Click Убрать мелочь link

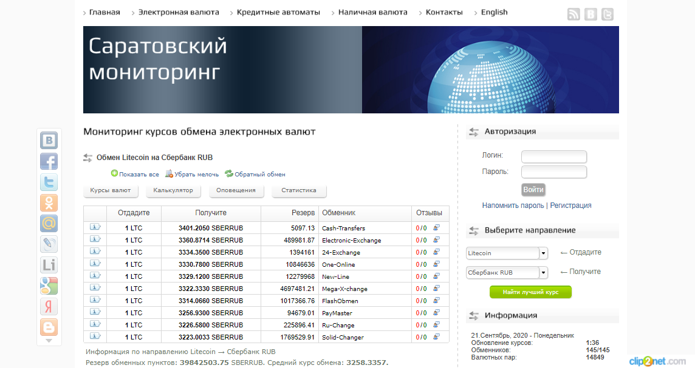[196, 174]
